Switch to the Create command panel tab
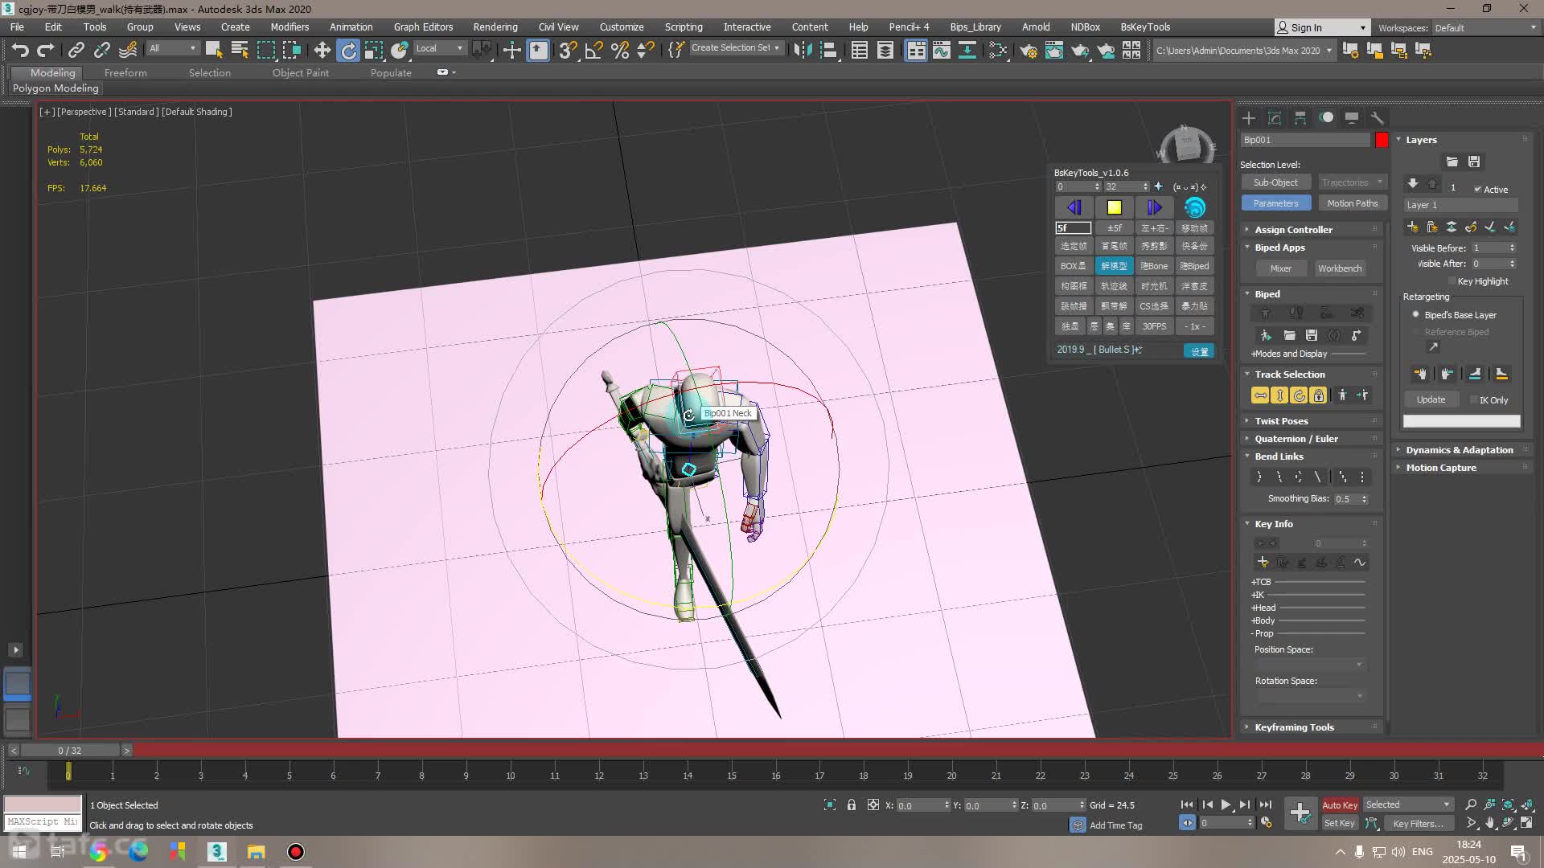Screen dimensions: 1544x868 [1249, 118]
